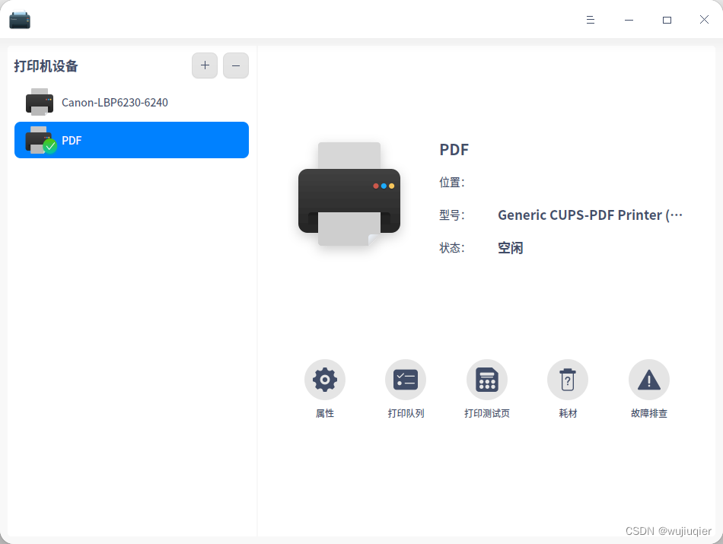Click the minus button to remove printer
This screenshot has width=723, height=544.
click(x=236, y=65)
